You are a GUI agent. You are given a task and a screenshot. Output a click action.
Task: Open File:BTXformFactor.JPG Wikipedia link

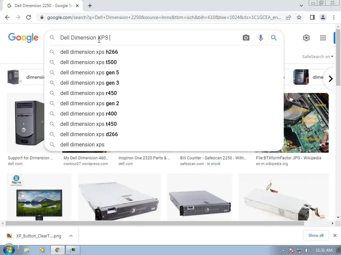tap(289, 158)
